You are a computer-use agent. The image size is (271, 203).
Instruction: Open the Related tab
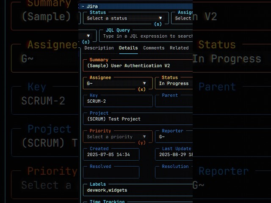coord(179,48)
